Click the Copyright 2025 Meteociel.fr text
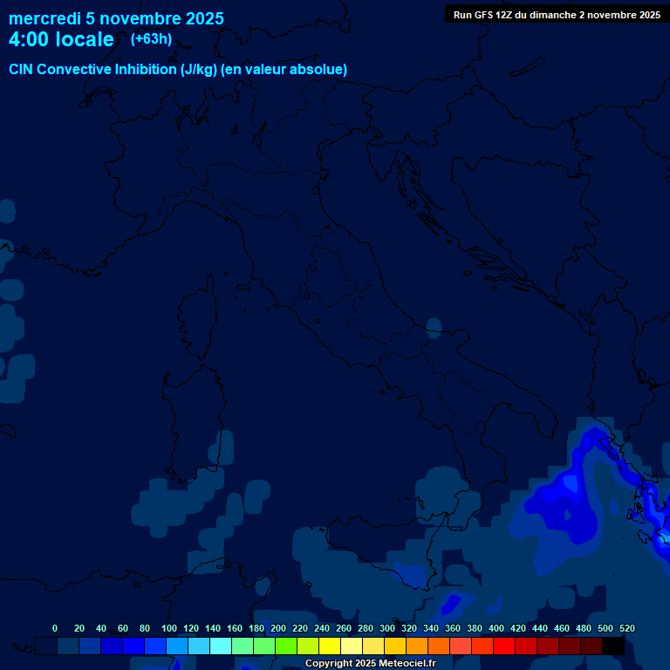The height and width of the screenshot is (670, 670). 370,663
